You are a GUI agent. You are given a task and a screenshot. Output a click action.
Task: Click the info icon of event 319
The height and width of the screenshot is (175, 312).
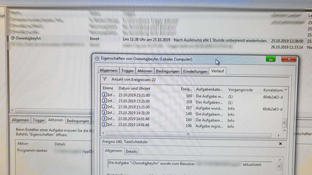(104, 101)
